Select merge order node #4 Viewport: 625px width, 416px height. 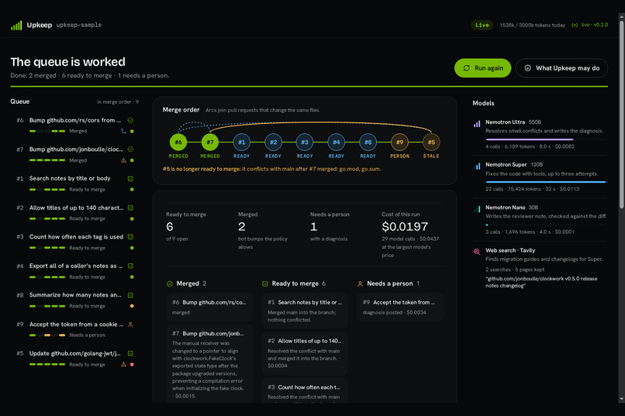pyautogui.click(x=337, y=142)
